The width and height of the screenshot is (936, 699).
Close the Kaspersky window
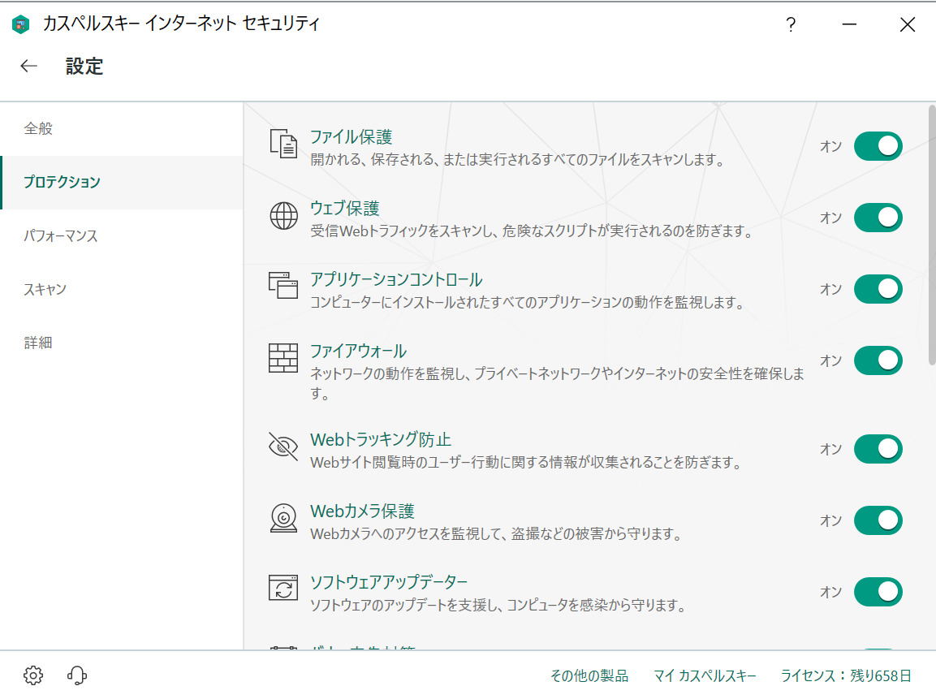coord(908,24)
